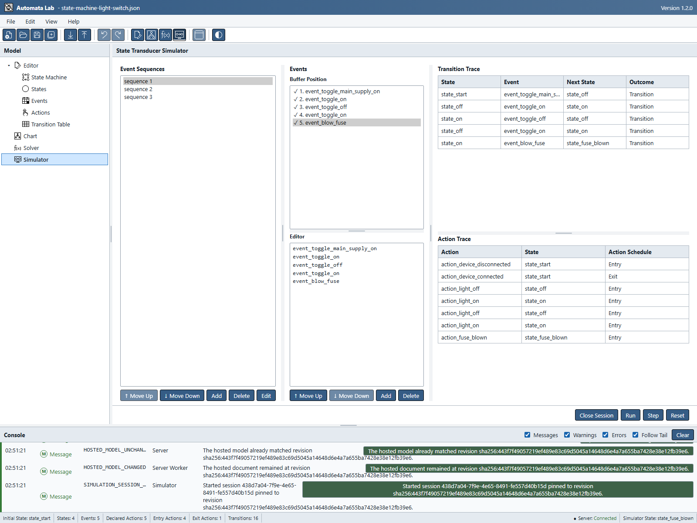Toggle the dark/light theme contrast icon
The height and width of the screenshot is (523, 697).
pyautogui.click(x=219, y=35)
